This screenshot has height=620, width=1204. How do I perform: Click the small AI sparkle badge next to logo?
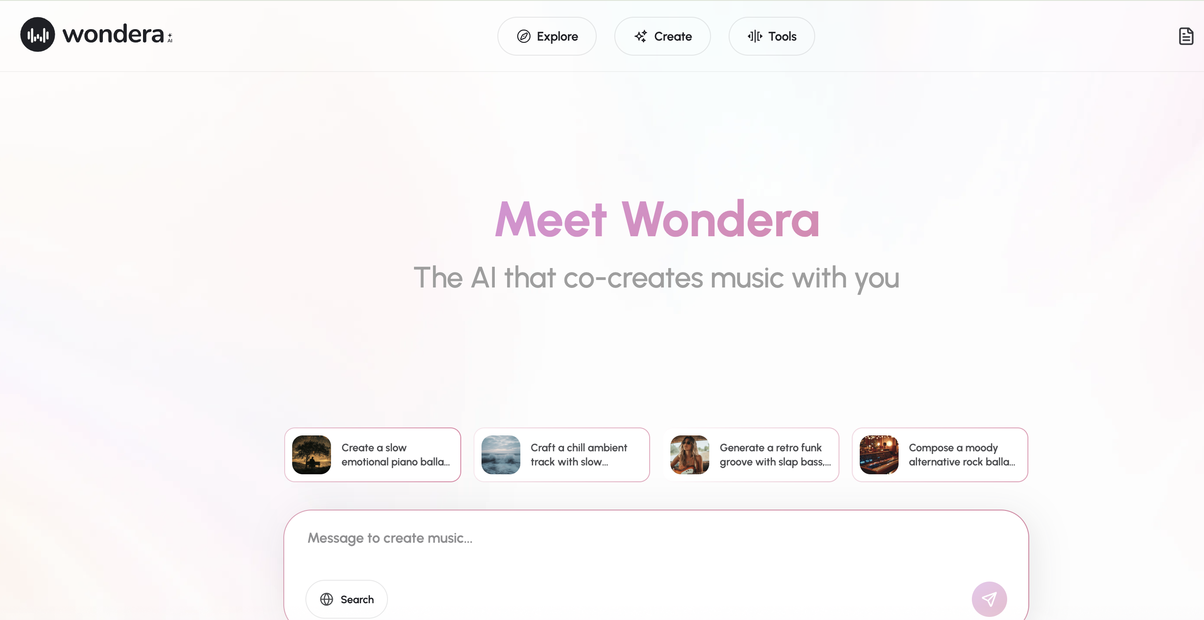coord(169,38)
